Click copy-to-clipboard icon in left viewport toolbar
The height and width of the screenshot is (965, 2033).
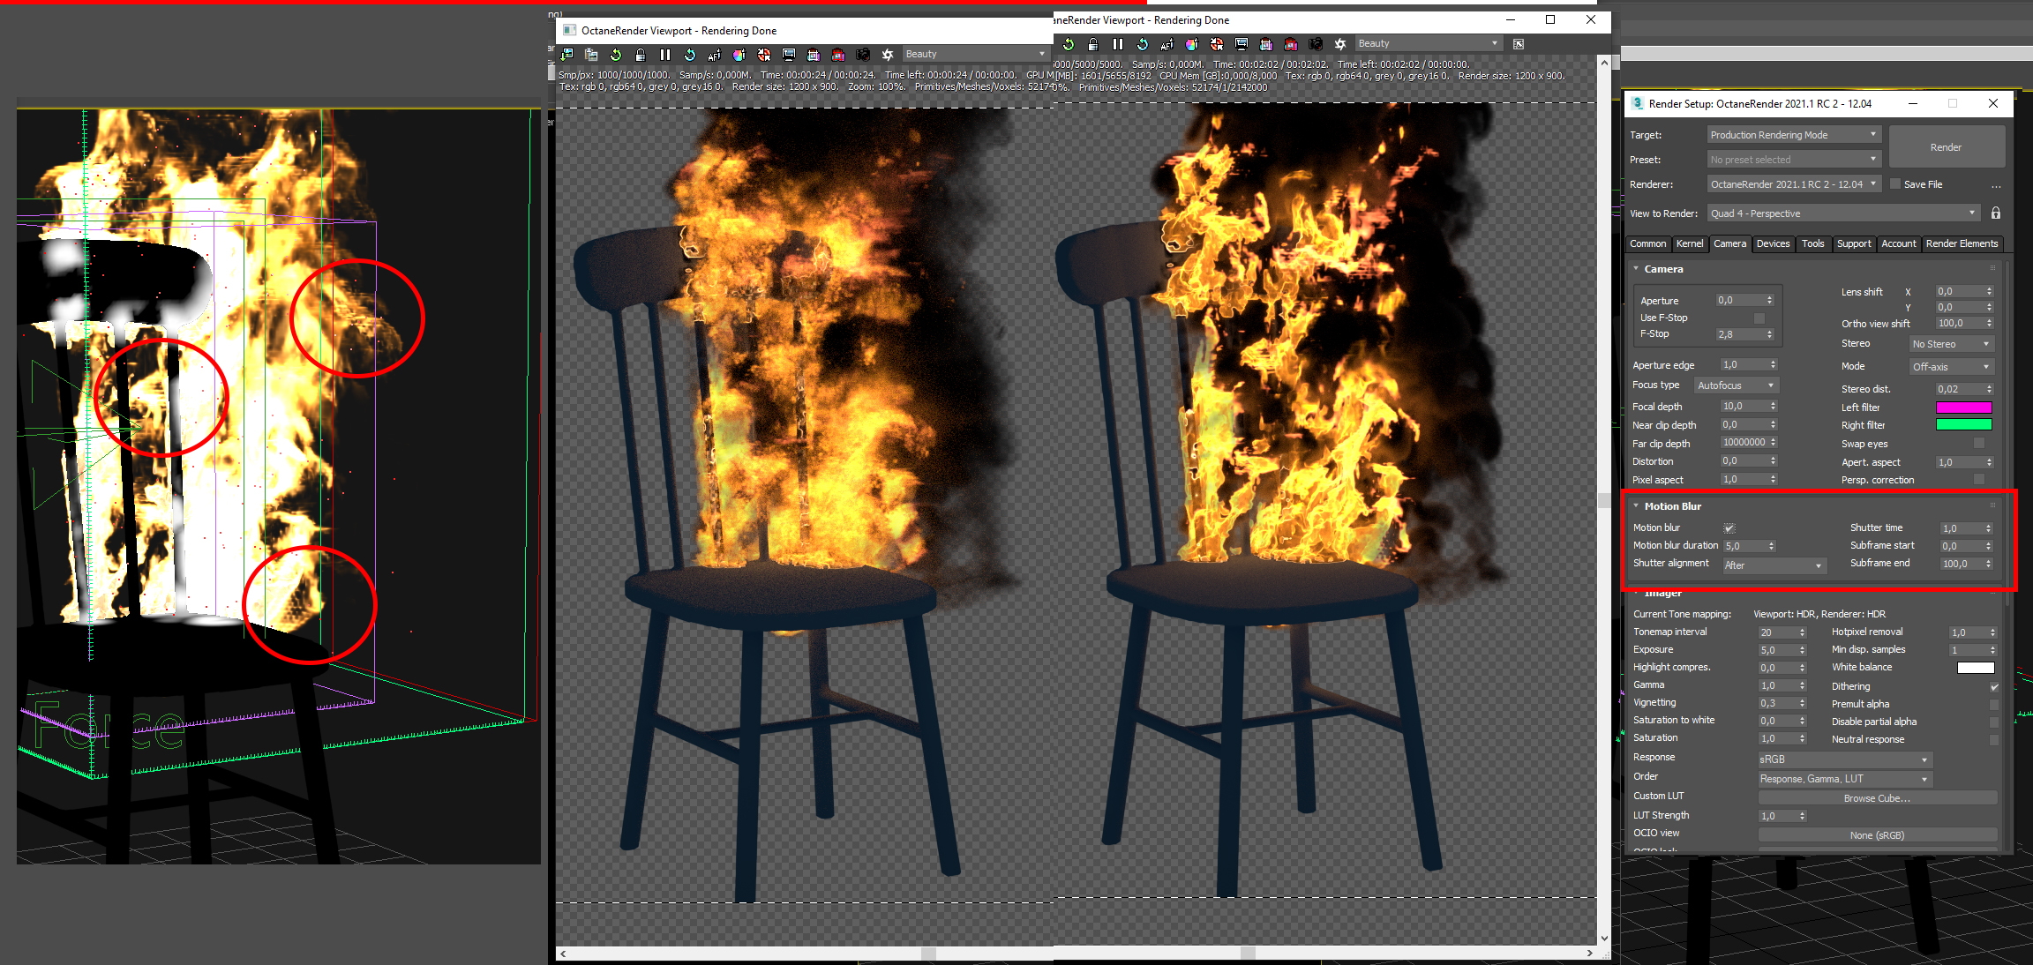[x=591, y=55]
